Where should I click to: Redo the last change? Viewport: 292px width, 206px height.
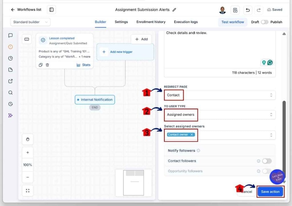[x=259, y=10]
